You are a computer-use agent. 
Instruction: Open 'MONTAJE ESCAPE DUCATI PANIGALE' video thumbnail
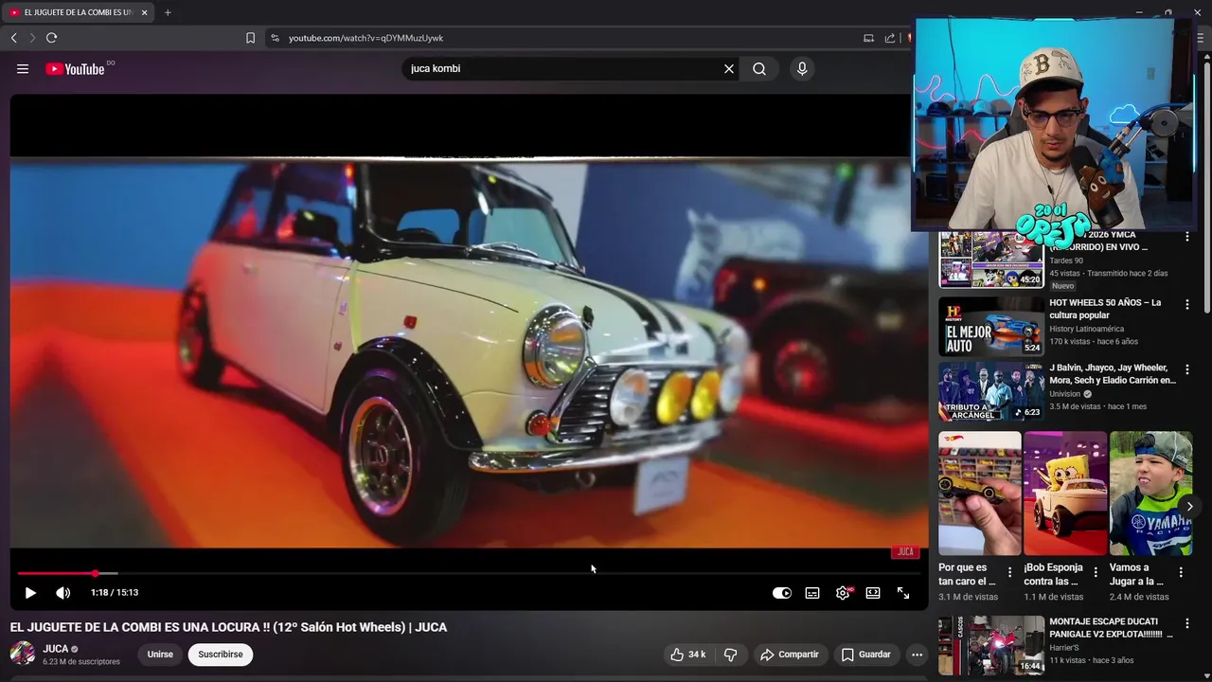coord(991,645)
